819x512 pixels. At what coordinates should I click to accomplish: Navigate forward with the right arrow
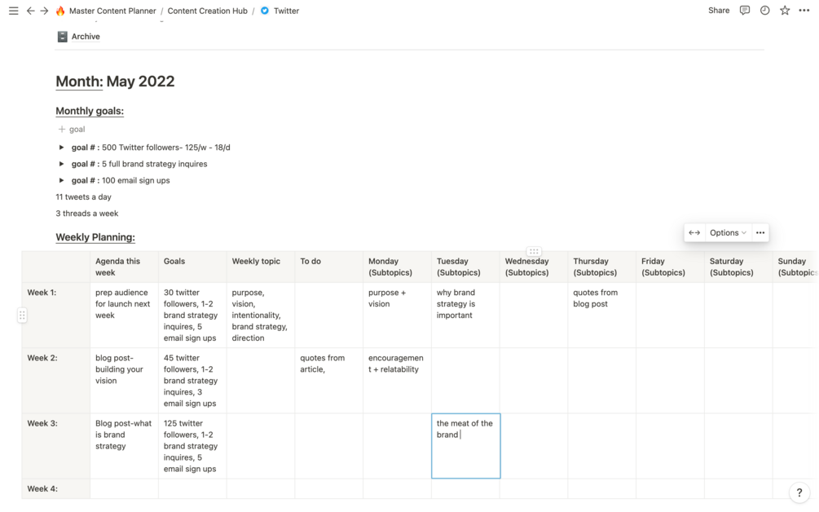[x=44, y=11]
